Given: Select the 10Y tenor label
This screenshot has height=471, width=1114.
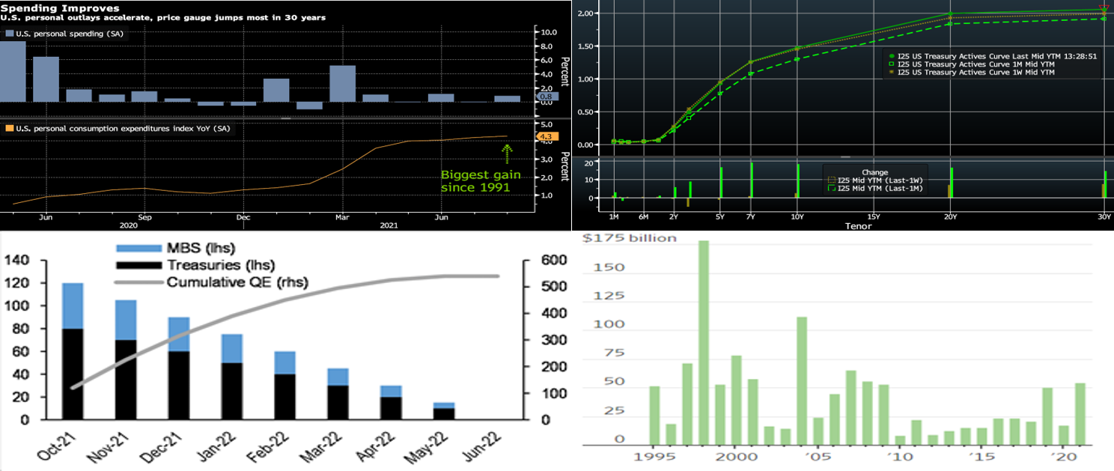Looking at the screenshot, I should coord(797,217).
